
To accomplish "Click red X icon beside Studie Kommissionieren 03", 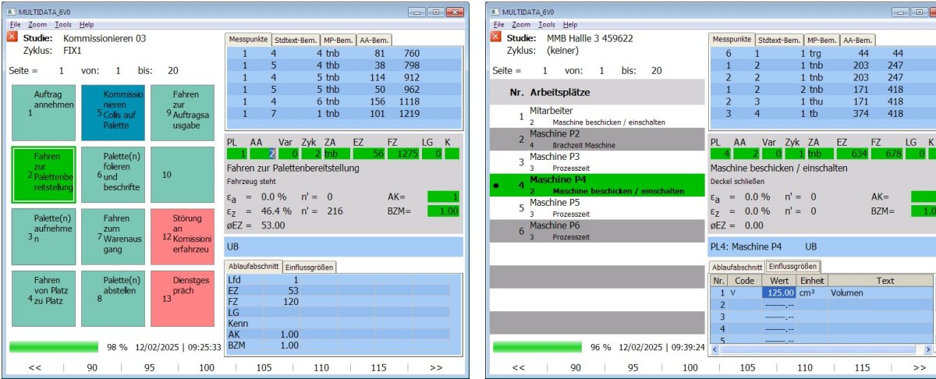I will 12,37.
